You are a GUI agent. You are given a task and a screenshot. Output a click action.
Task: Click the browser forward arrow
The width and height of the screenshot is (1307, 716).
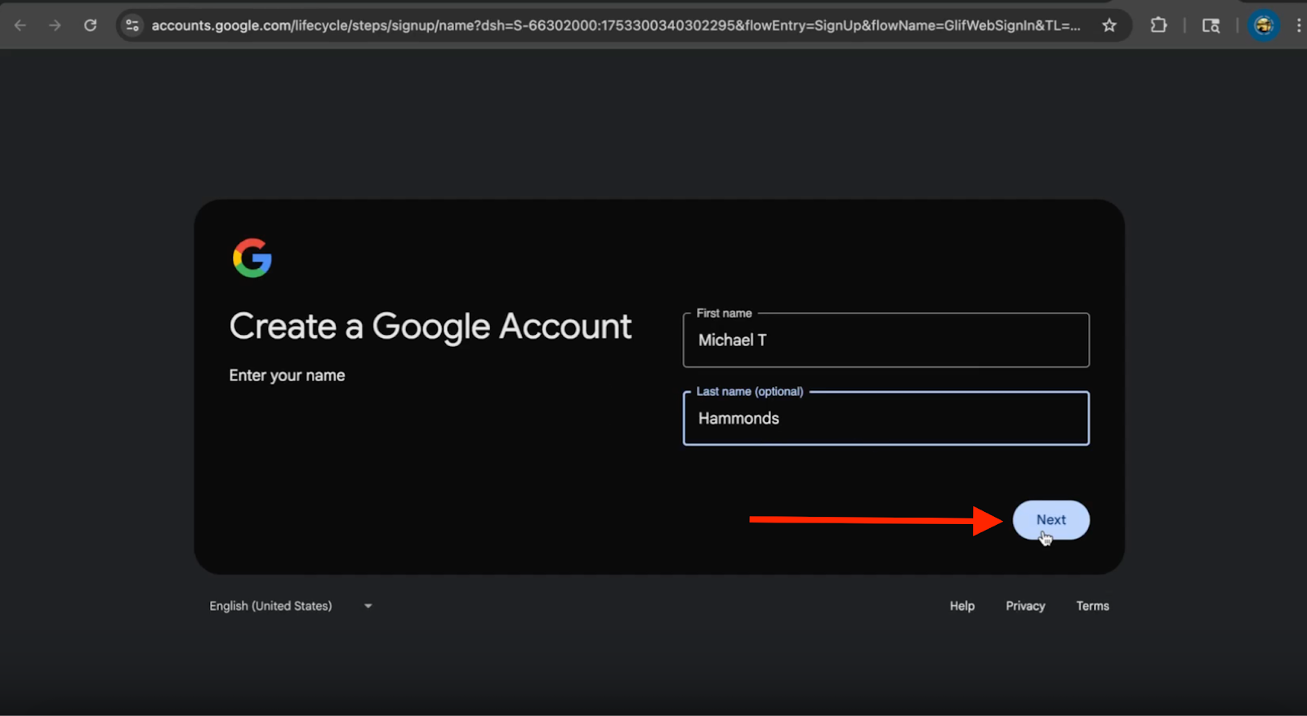(x=55, y=25)
